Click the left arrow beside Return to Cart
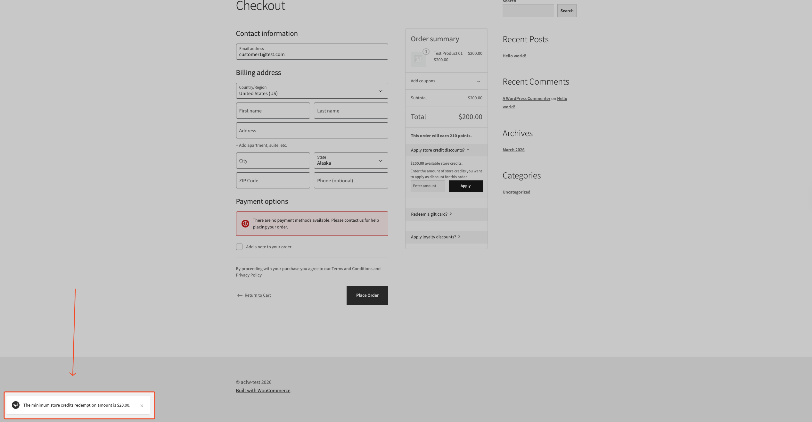Screen dimensions: 812x422 [240, 295]
